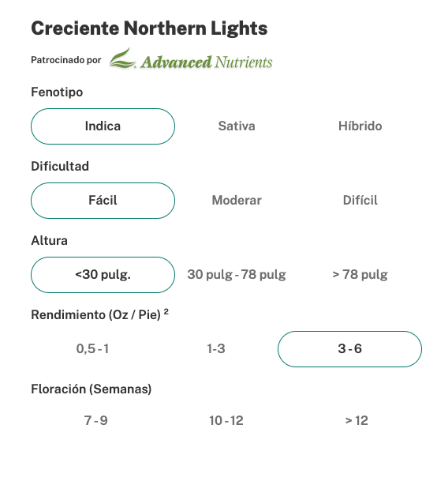Pick the > 78 pulg height option

click(x=360, y=275)
